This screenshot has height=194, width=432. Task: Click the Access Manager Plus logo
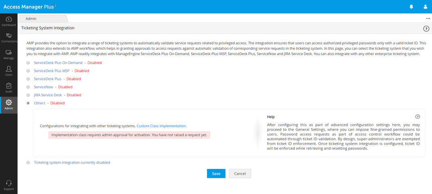(30, 7)
